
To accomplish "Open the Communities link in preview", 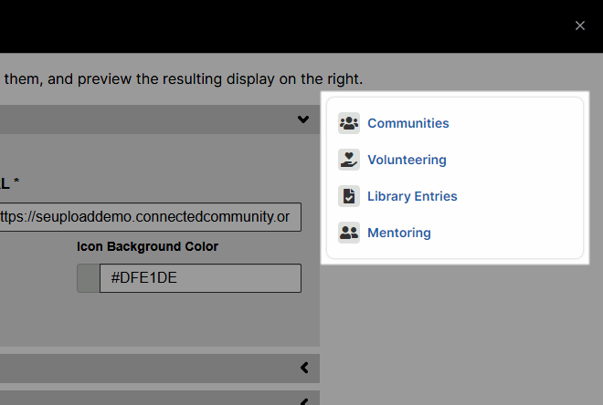I will 408,123.
